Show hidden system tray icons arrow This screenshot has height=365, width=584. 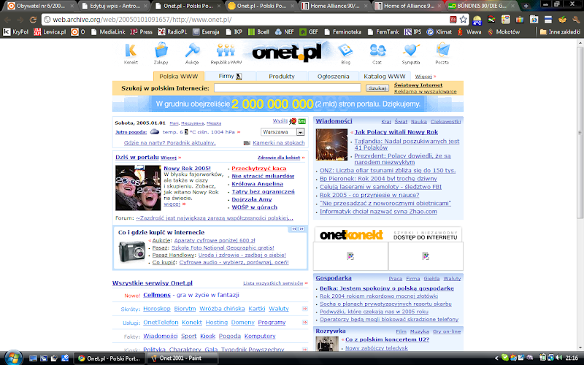pos(496,358)
